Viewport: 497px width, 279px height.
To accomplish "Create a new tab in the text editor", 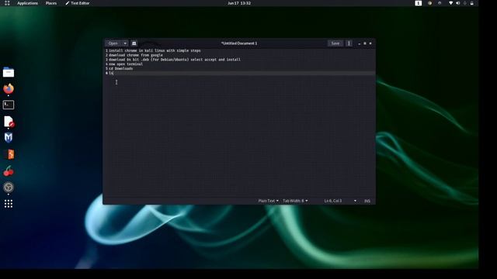I will click(x=134, y=43).
